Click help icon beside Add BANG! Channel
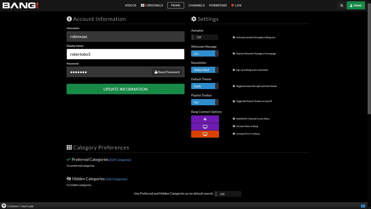The image size is (371, 209). coord(234,119)
